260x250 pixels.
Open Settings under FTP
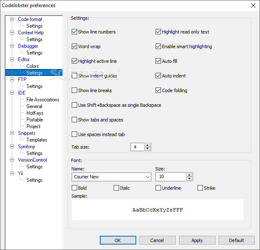click(x=34, y=86)
